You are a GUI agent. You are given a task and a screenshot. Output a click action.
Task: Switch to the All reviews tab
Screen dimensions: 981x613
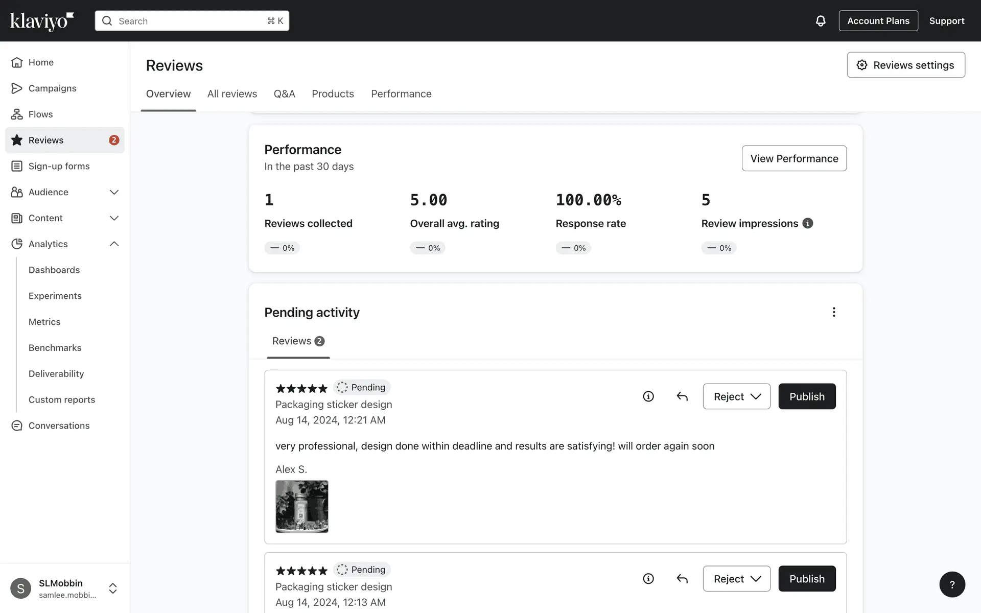click(232, 94)
